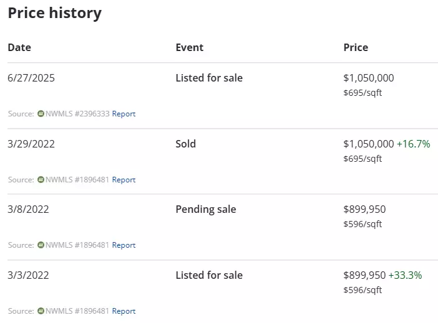Screen dimensions: 438x323
Task: Select the Price column header
Action: pyautogui.click(x=356, y=47)
